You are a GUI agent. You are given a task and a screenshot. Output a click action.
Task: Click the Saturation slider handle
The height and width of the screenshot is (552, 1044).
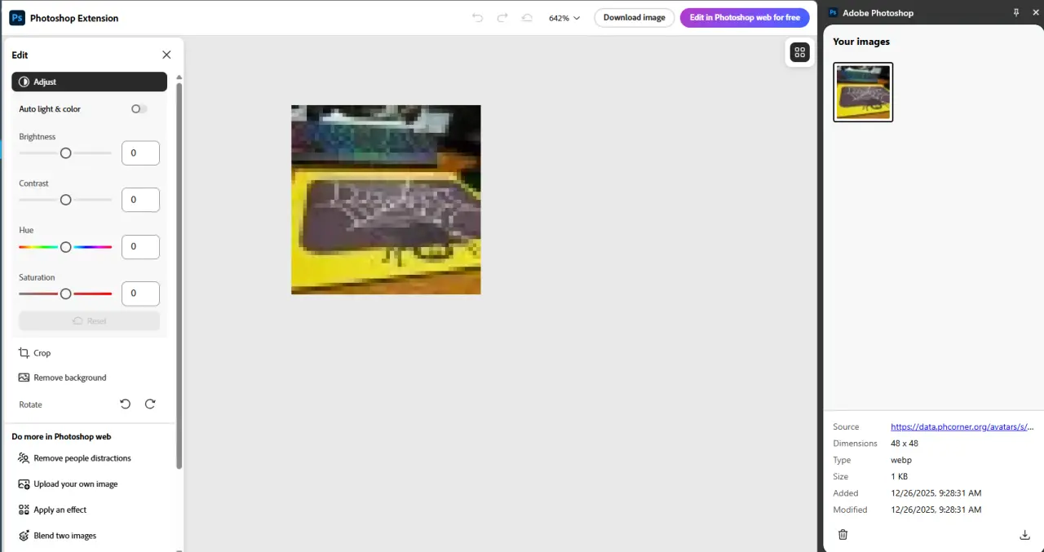pos(66,294)
